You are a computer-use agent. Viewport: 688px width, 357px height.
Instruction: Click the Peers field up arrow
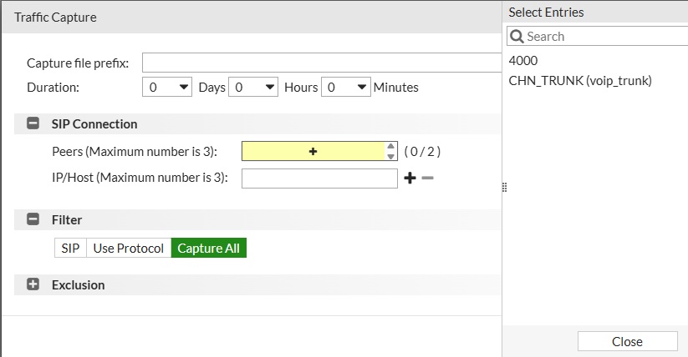point(391,146)
